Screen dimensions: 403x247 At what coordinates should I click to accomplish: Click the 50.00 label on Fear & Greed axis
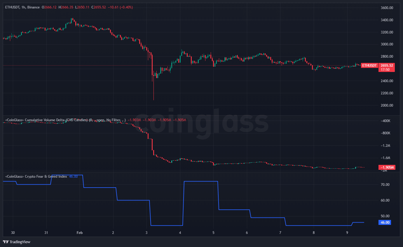coord(385,216)
